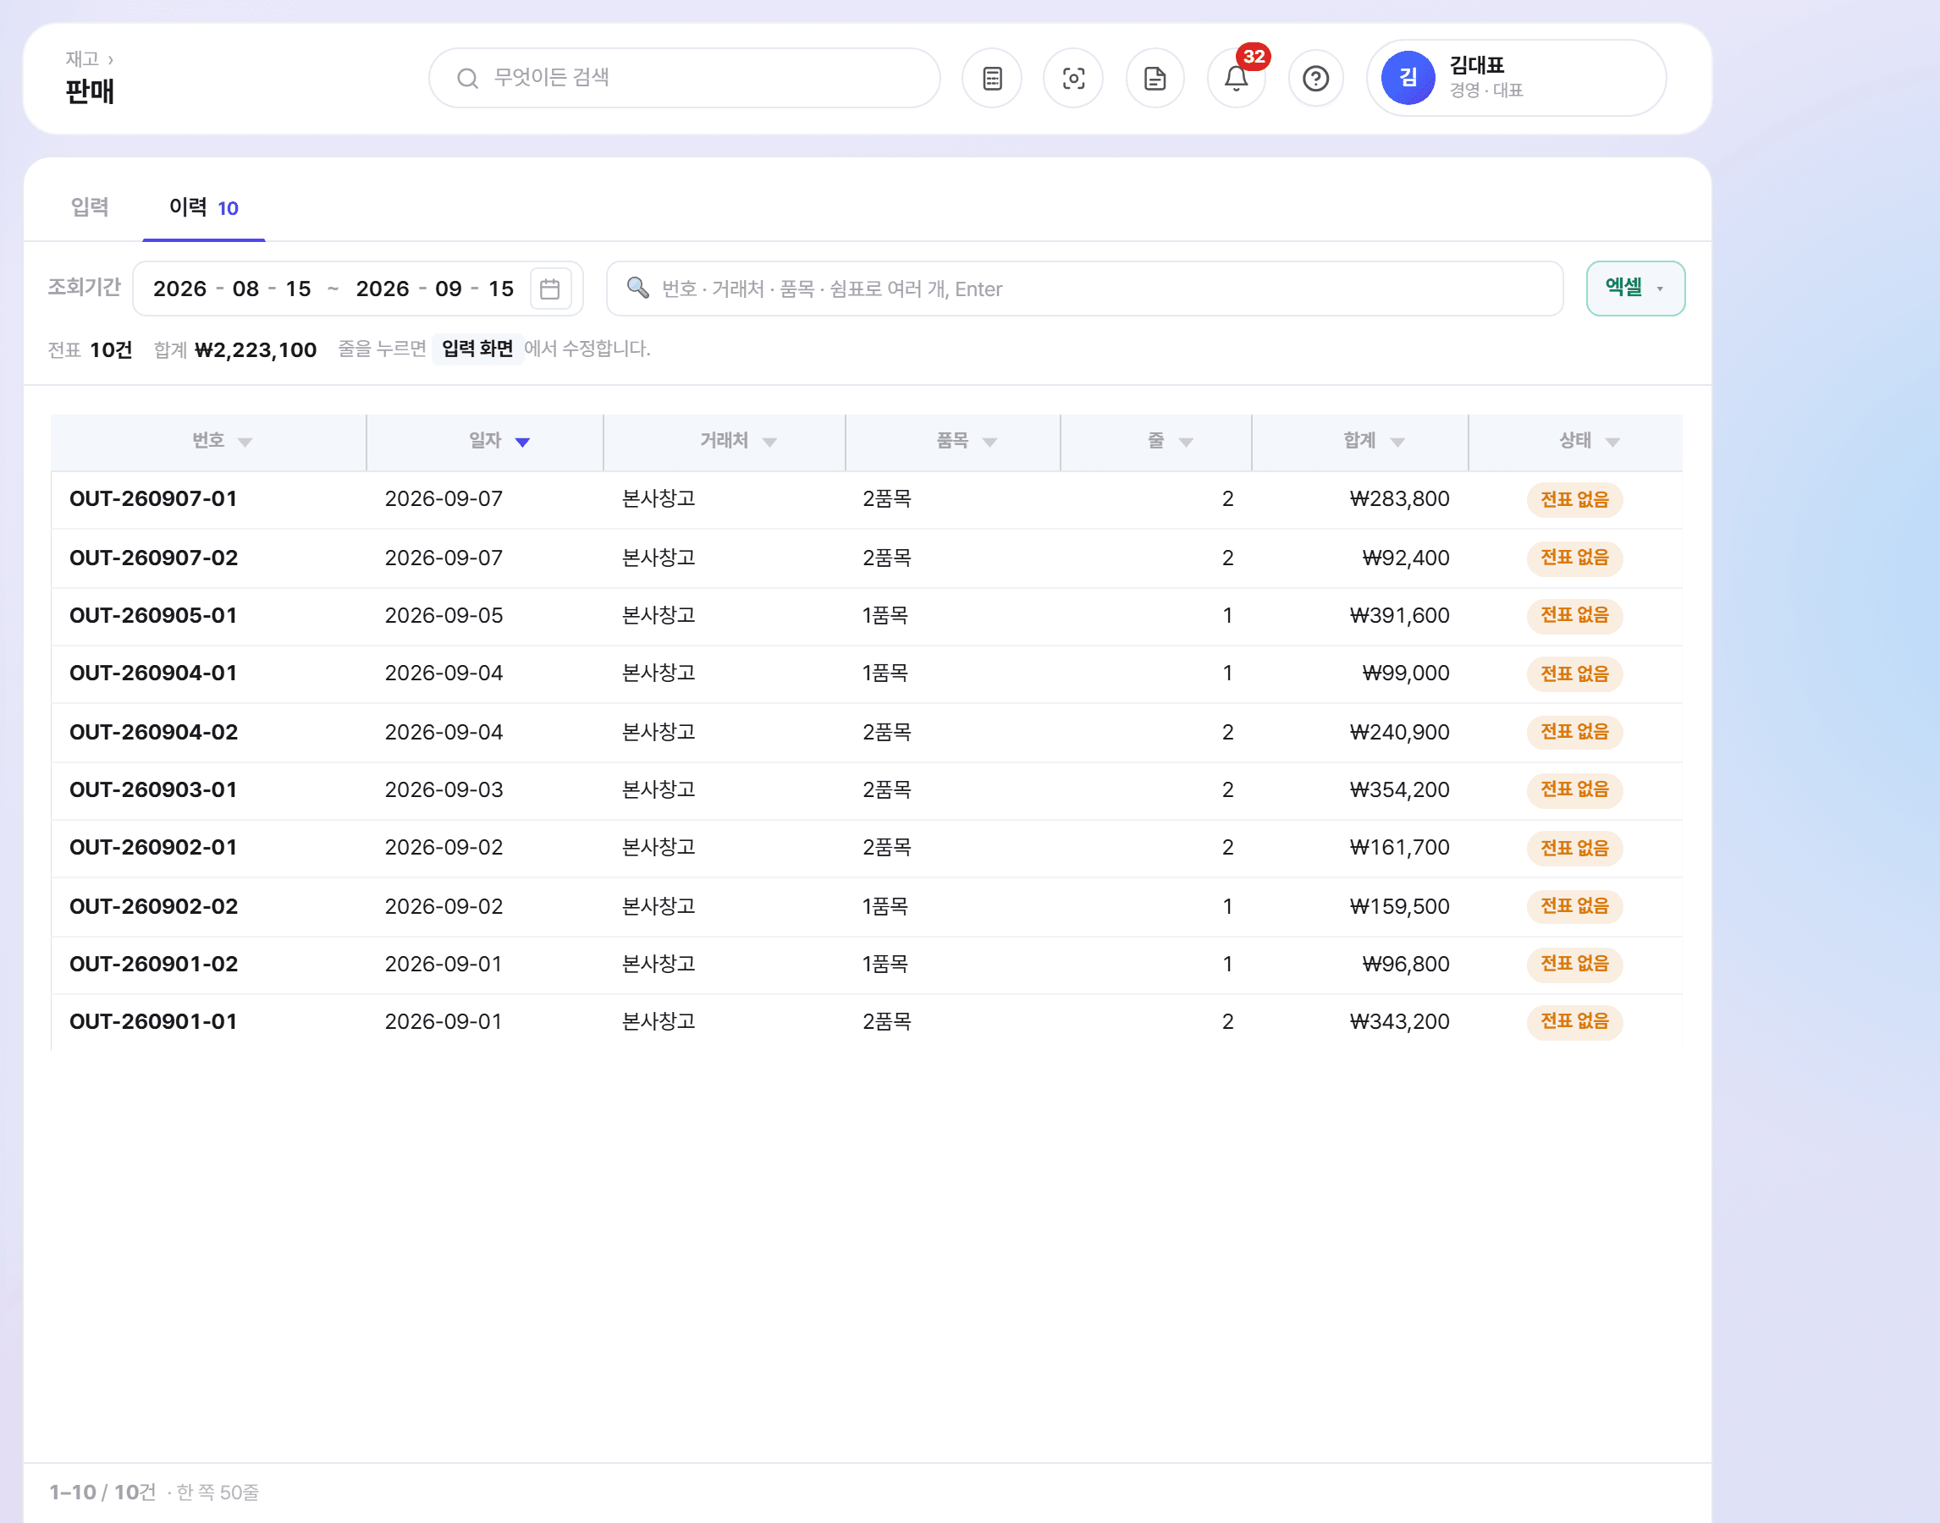Click 전표 없음 badge for OUT-260905-01

1574,616
